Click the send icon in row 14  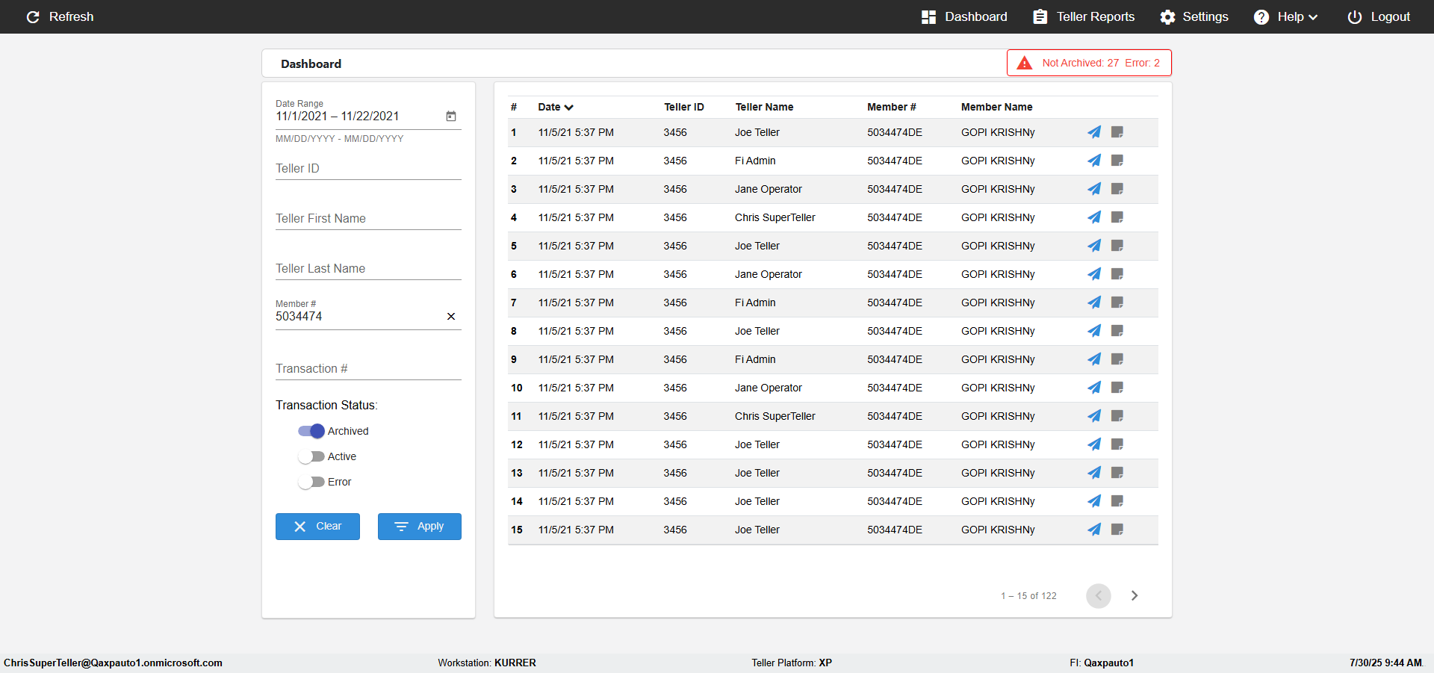point(1094,501)
